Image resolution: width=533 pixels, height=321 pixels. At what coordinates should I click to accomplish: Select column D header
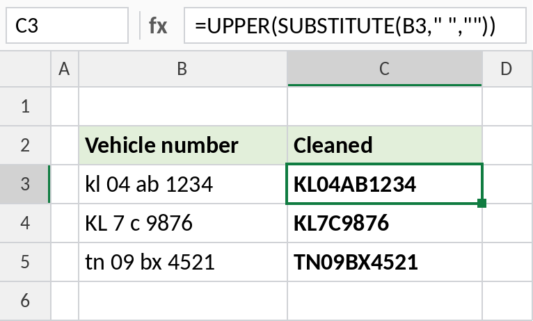(x=507, y=69)
